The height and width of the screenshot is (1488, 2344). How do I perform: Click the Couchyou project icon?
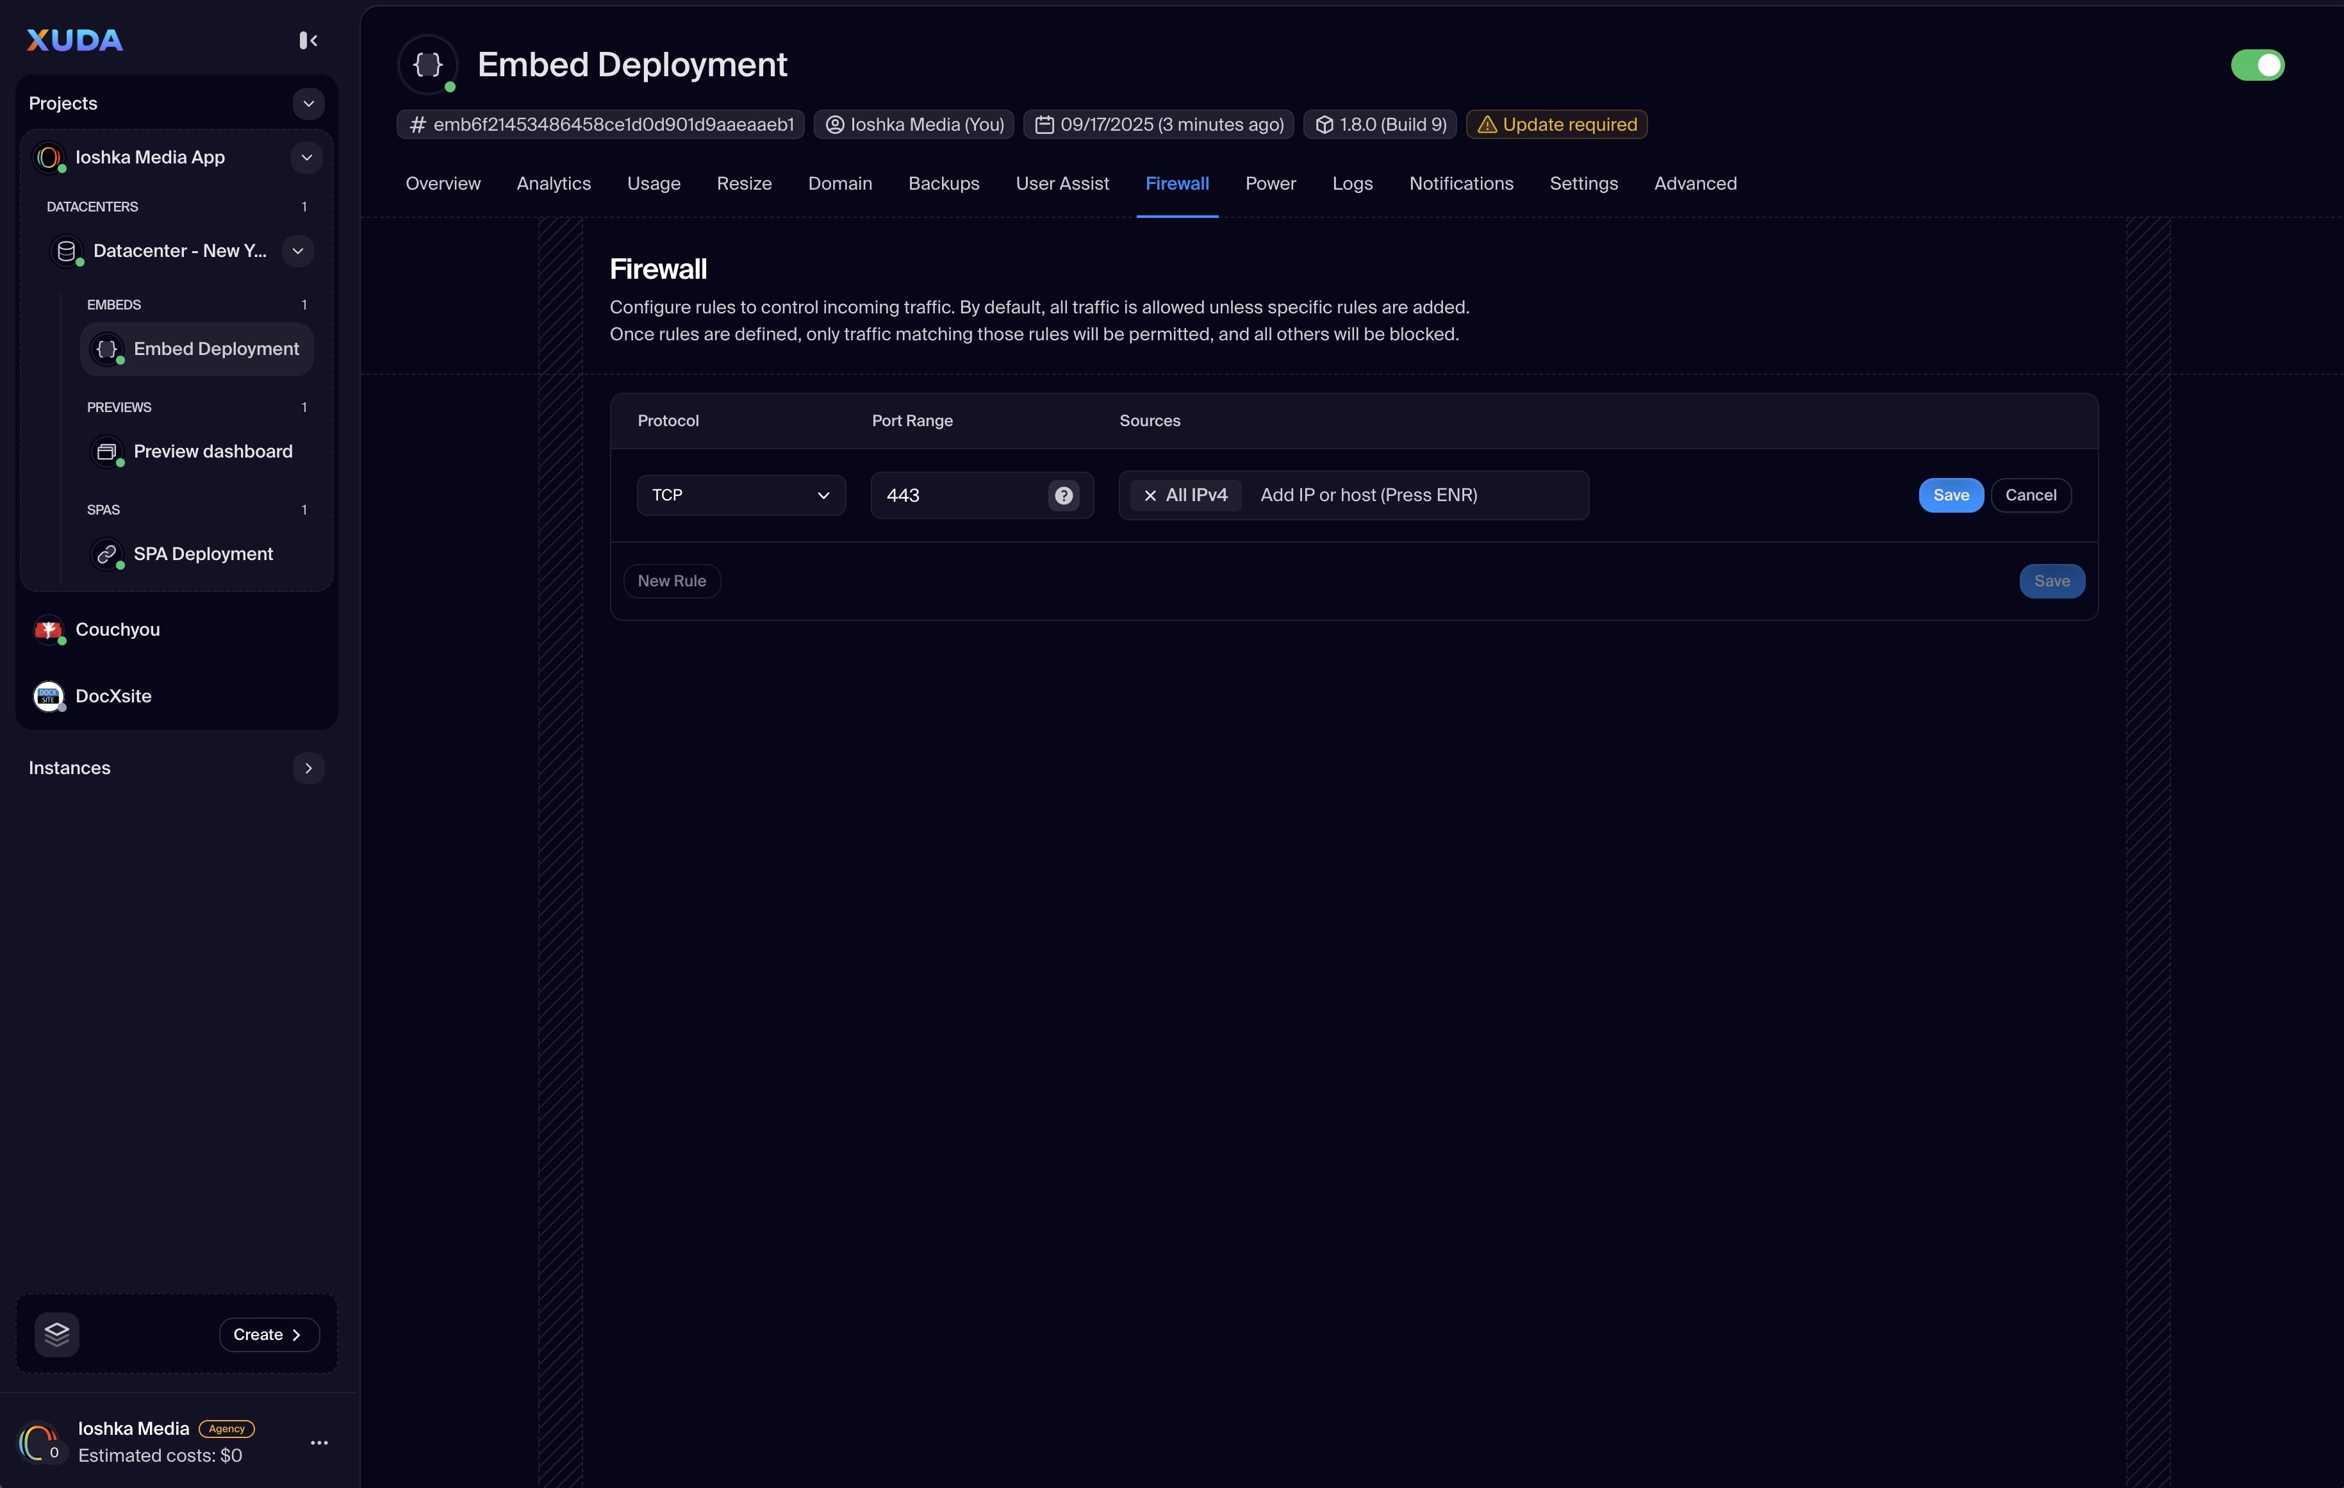pos(47,630)
